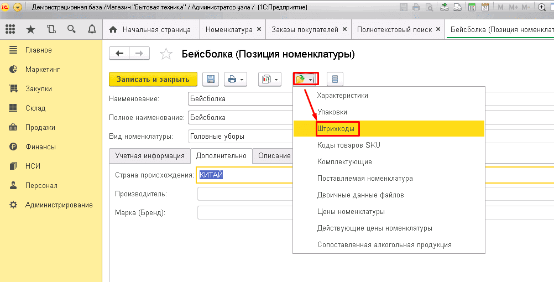Add Бейсболка to favorites with the star outline
Screen dimensions: 554x282
(x=165, y=54)
